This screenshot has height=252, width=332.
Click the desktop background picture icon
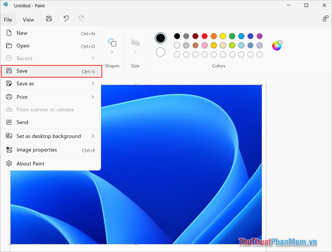coord(9,136)
